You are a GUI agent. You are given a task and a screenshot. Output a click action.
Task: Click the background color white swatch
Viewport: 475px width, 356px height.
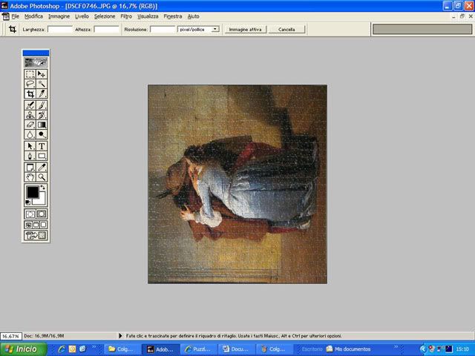[41, 200]
